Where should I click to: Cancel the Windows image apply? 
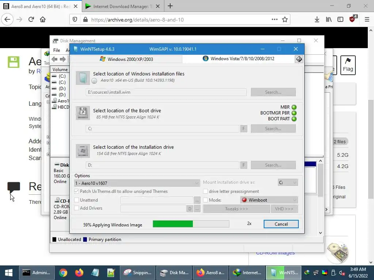(281, 224)
